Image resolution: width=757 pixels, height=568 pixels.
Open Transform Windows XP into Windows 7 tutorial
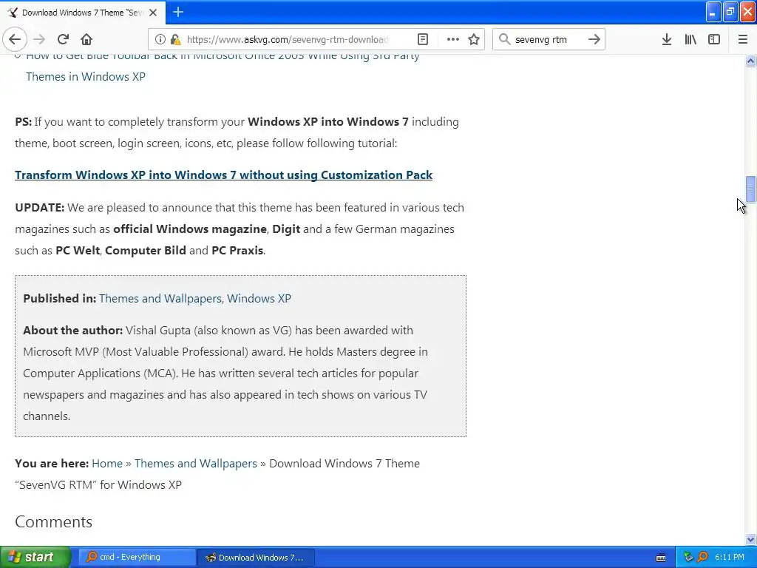tap(223, 175)
